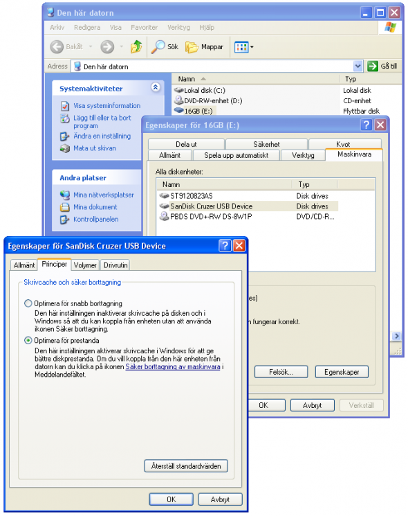Click the Andra platser panel header
Screen dimensions: 408x516
pos(98,178)
